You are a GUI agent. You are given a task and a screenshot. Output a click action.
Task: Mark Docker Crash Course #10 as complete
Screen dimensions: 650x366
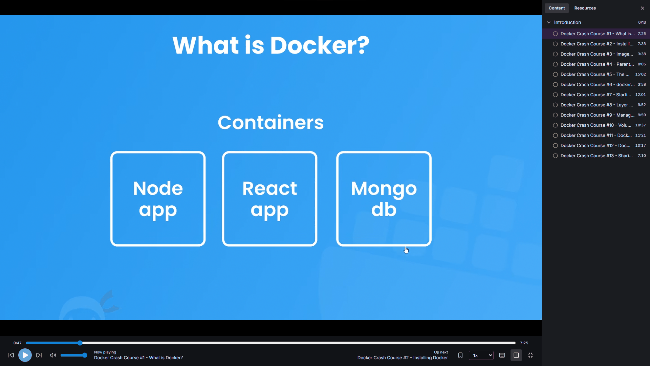click(x=555, y=125)
